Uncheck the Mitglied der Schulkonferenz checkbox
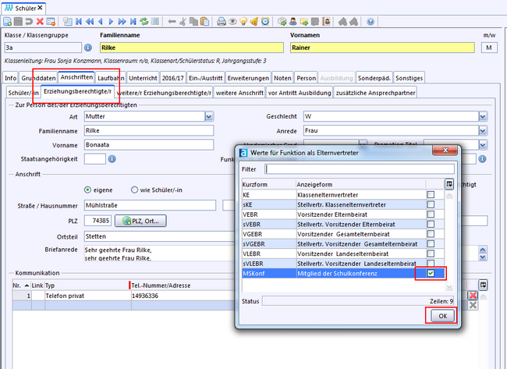Screen dimensions: 507x369 pyautogui.click(x=430, y=274)
